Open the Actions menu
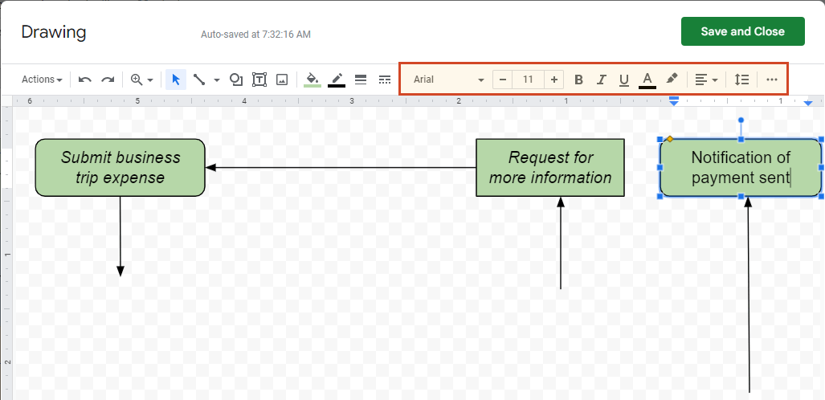The height and width of the screenshot is (400, 825). pyautogui.click(x=42, y=80)
